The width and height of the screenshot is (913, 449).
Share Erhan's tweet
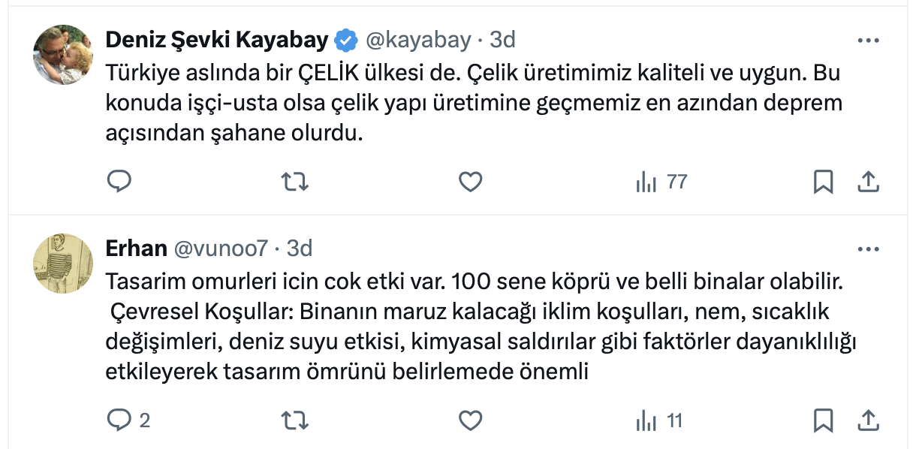point(868,420)
